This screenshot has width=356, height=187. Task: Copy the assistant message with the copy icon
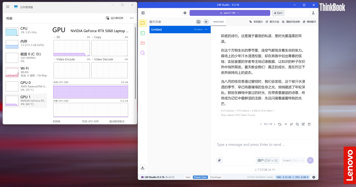(297, 124)
